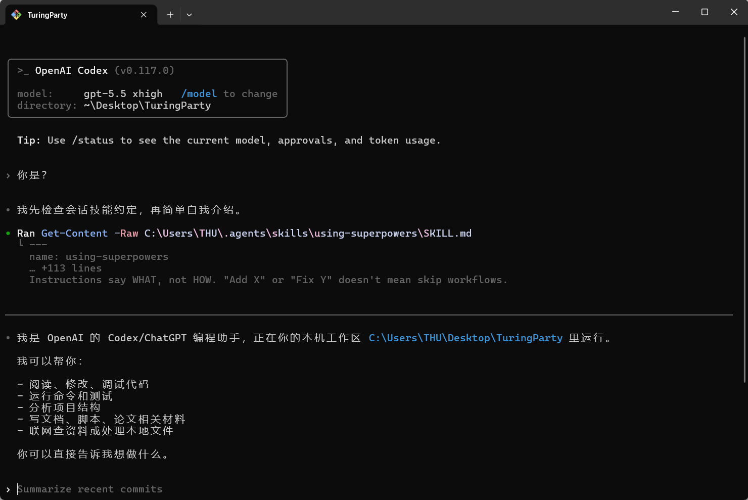Click the SKILL.md file path
Viewport: 748px width, 500px height.
click(x=307, y=233)
